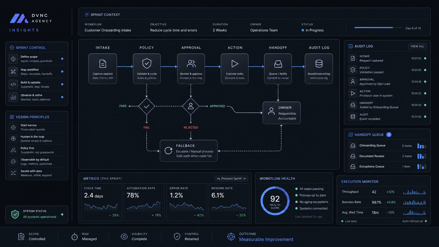Click the Cycle Time 2.4 days card

click(x=102, y=202)
